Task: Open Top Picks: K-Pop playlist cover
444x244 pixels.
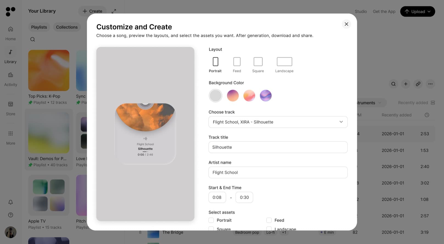Action: [49, 70]
